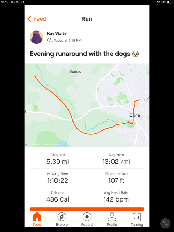Tap the Elevation Gain 107 ft stat
Image resolution: width=174 pixels, height=232 pixels.
tap(116, 178)
